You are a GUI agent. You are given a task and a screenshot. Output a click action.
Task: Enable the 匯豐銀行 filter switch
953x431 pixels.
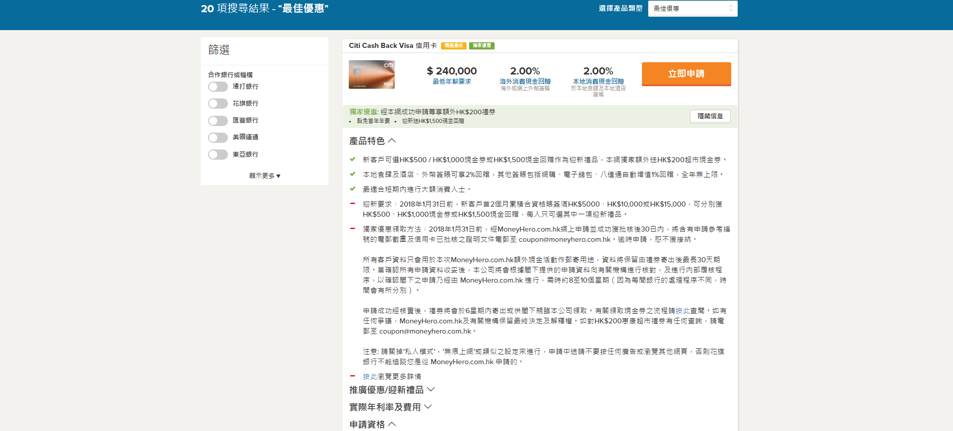(x=218, y=121)
